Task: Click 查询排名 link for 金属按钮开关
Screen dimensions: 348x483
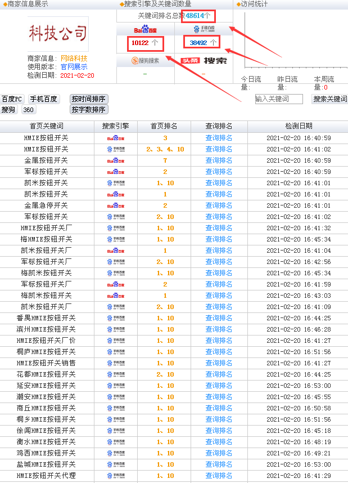Action: 219,160
